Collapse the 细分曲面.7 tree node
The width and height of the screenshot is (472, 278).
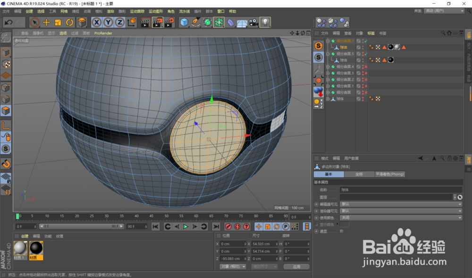(x=328, y=41)
